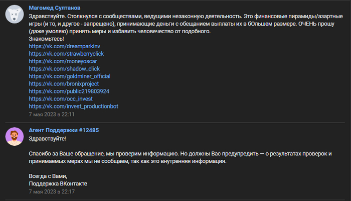The image size is (351, 201).
Task: Click the "Поддержка ВКонтакте" signature
Action: click(x=58, y=184)
